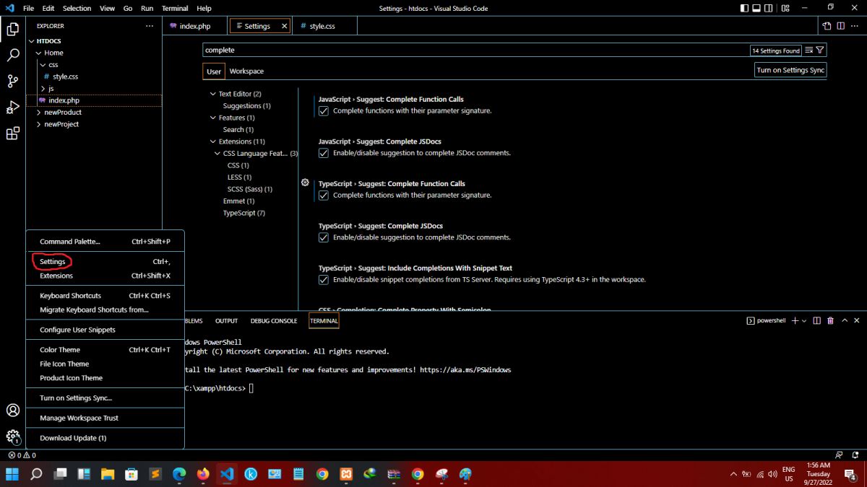This screenshot has height=487, width=867.
Task: Collapse Extensions settings group
Action: click(x=213, y=141)
